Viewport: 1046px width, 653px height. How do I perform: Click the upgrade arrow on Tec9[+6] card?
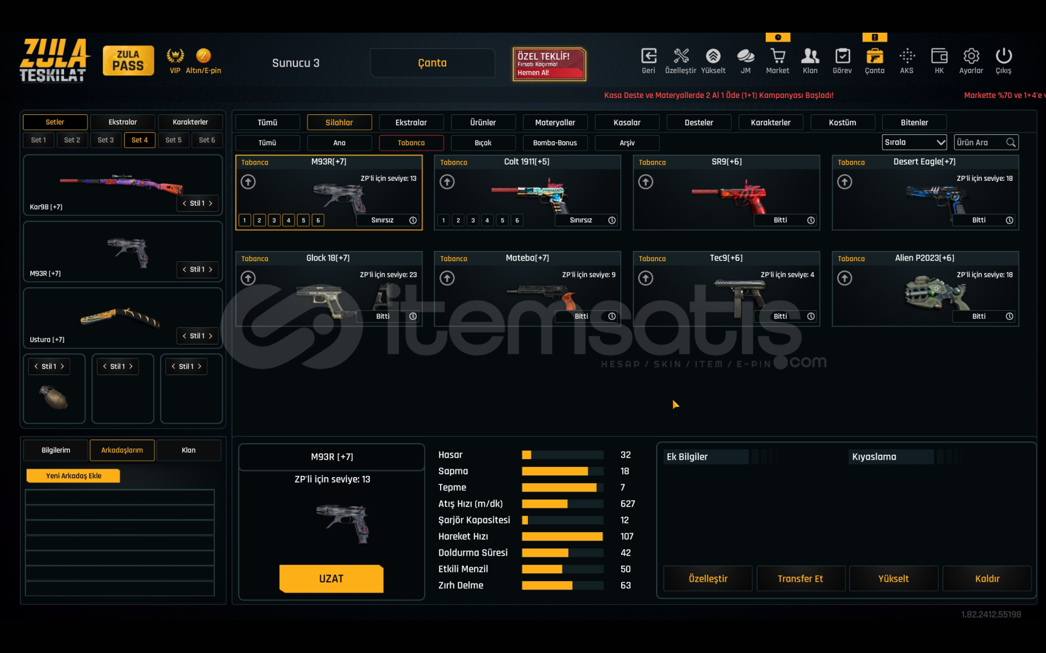646,278
